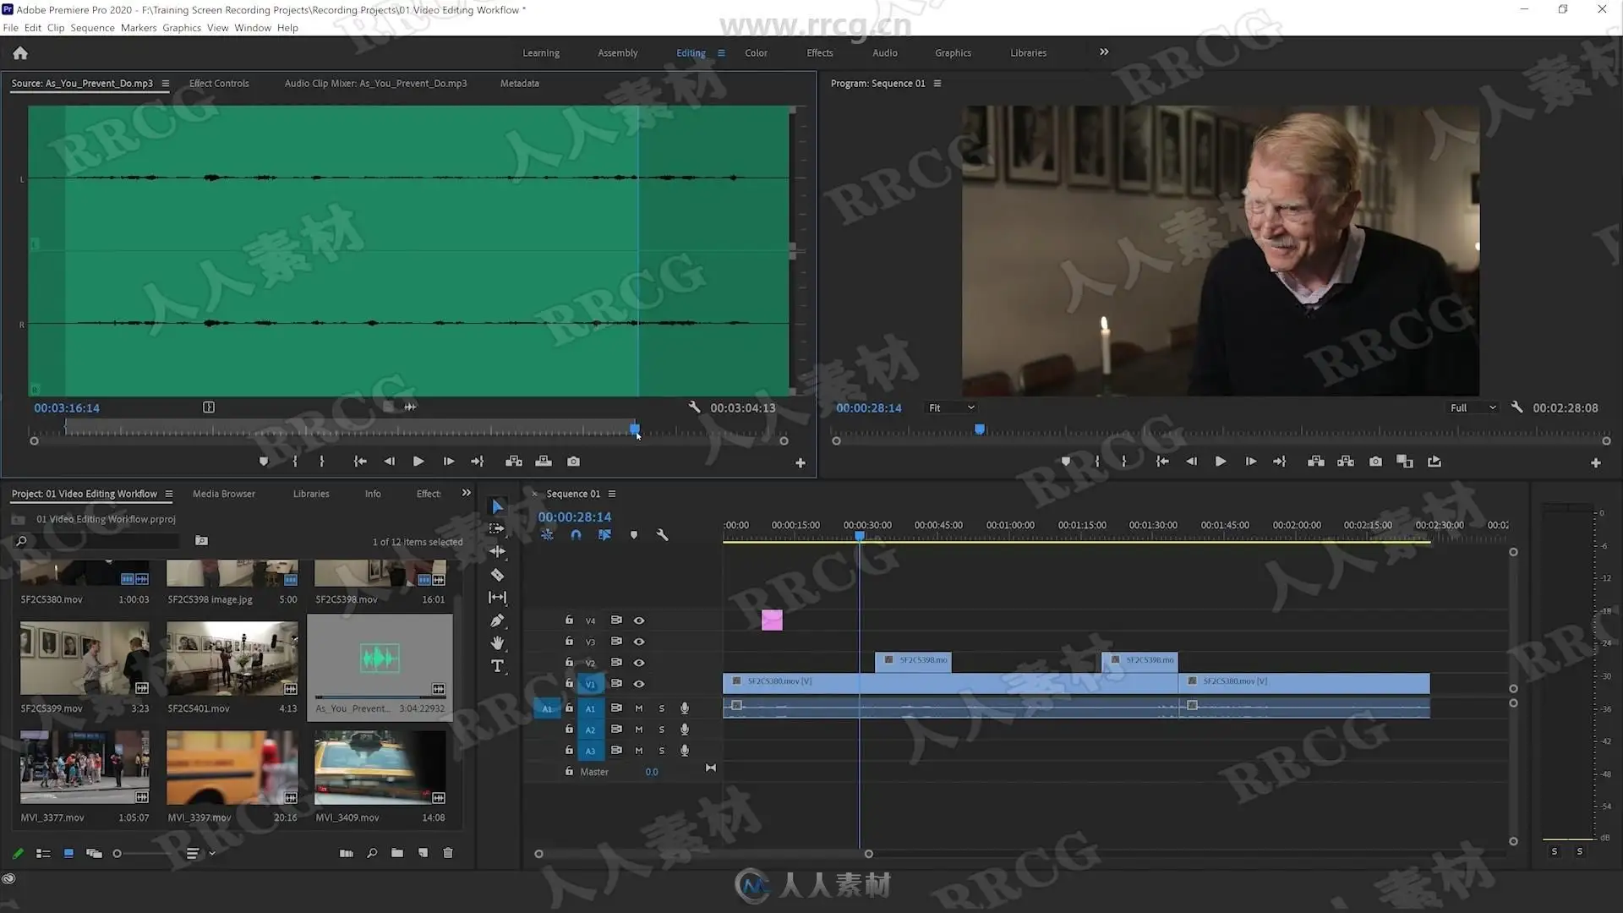
Task: Toggle track lock for V4
Action: (569, 621)
